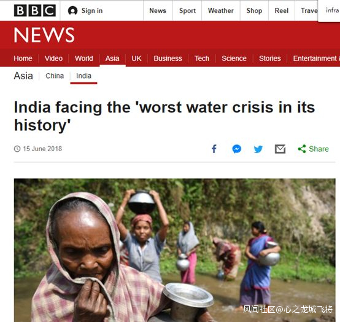This screenshot has height=322, width=340.
Task: Go to the Shop link
Action: (x=254, y=10)
